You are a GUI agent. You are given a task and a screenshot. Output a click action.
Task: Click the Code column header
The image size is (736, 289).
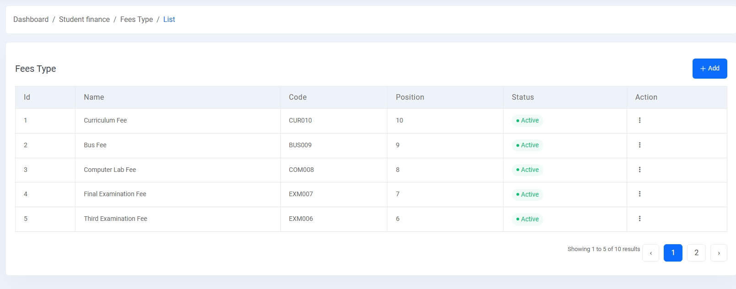(298, 97)
